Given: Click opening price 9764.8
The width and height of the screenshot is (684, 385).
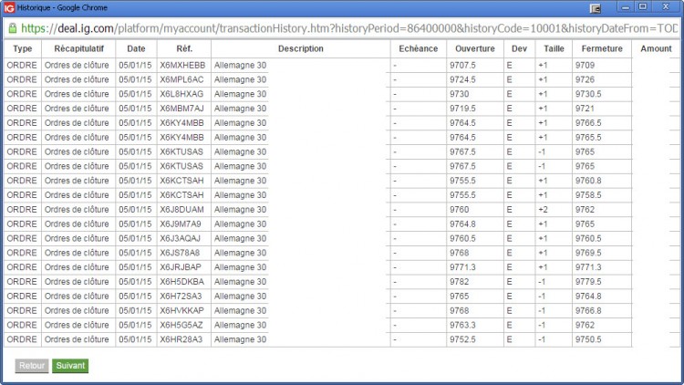Looking at the screenshot, I should pos(462,224).
